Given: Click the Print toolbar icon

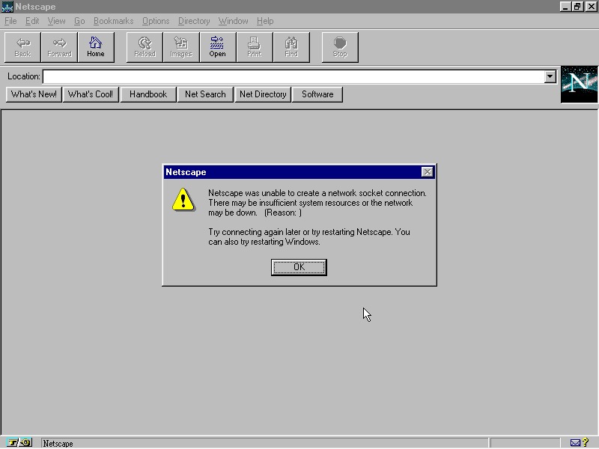Looking at the screenshot, I should point(254,46).
